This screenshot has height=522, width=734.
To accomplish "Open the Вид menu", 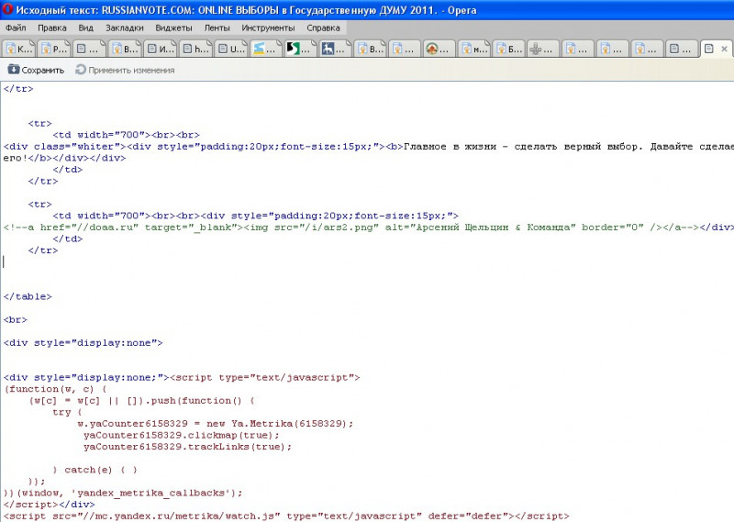I will (x=85, y=28).
